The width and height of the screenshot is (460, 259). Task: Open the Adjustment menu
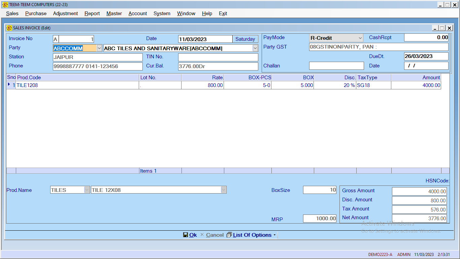(65, 13)
